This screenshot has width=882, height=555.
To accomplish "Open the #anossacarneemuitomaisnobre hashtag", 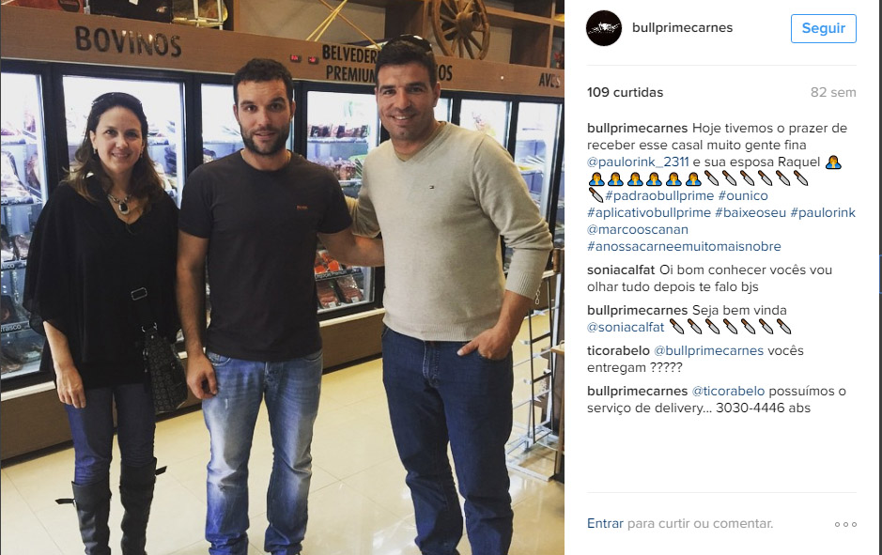I will point(684,246).
